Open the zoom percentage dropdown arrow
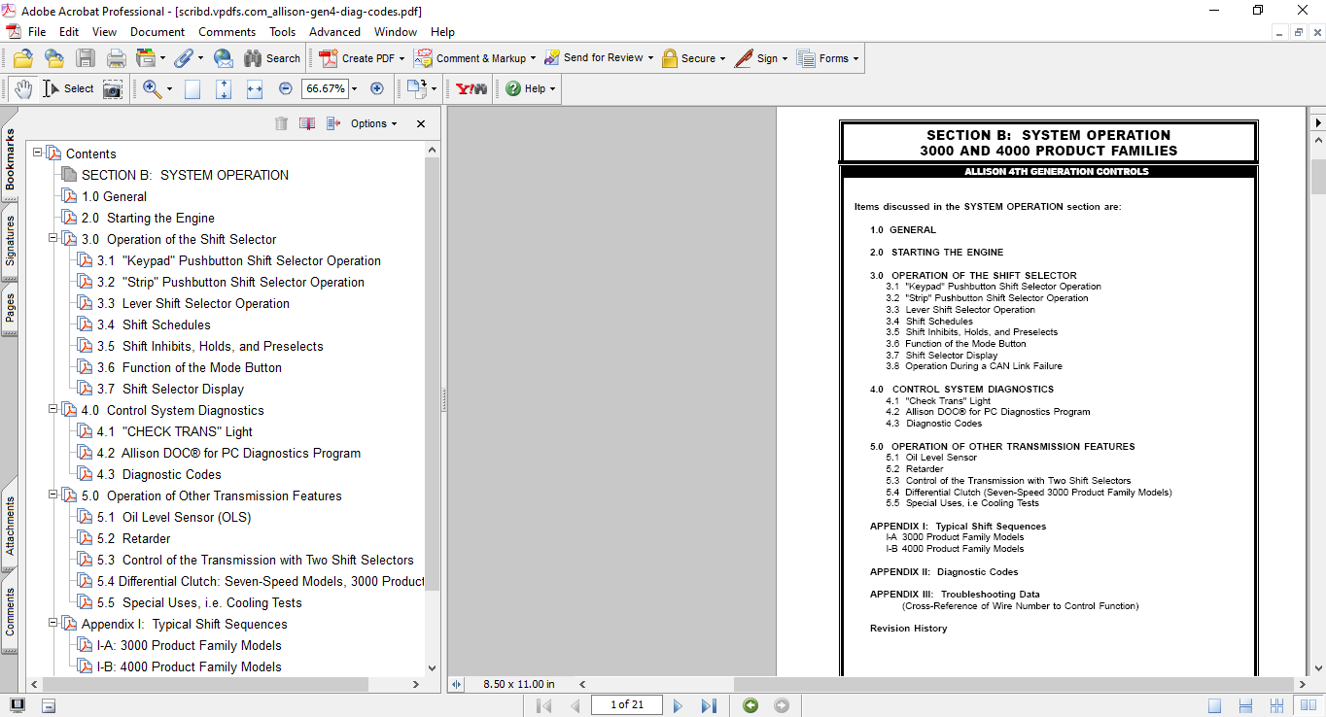1326x717 pixels. point(354,88)
